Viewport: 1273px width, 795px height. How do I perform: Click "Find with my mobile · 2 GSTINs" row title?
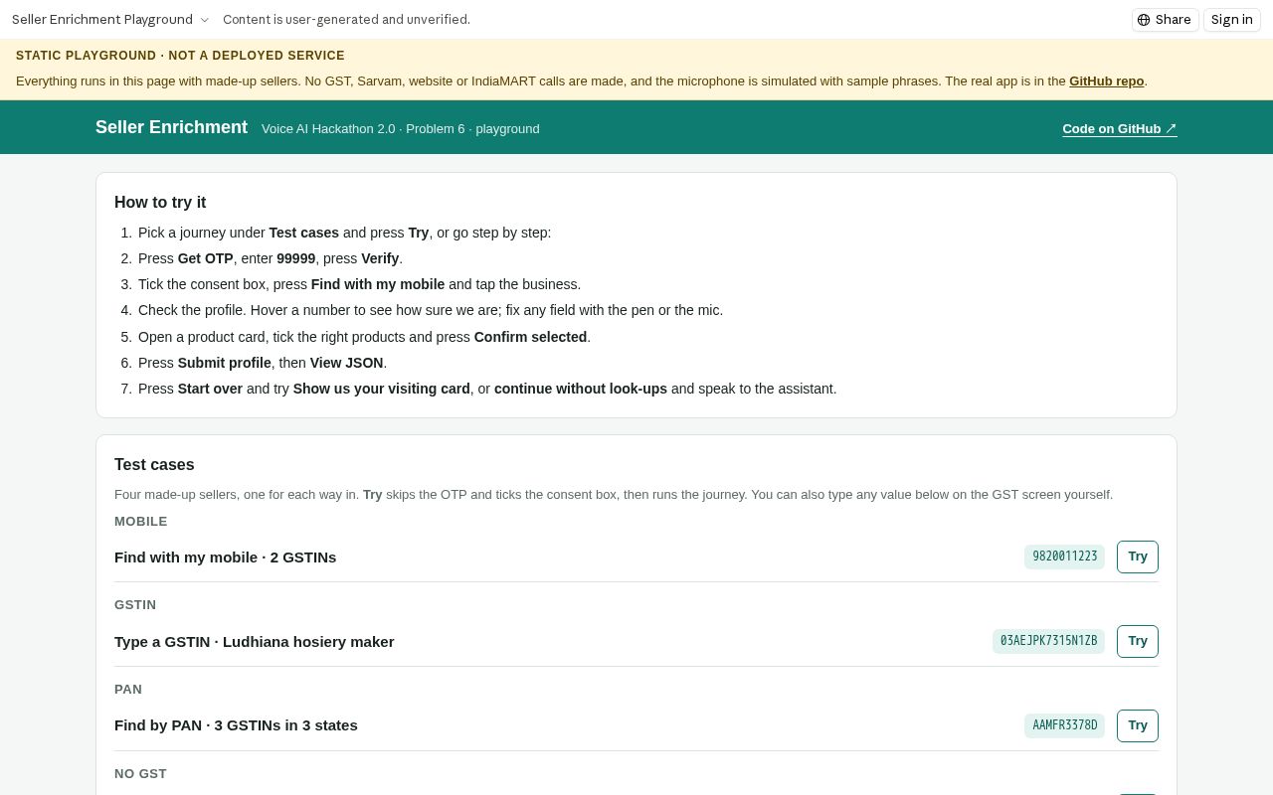click(225, 557)
